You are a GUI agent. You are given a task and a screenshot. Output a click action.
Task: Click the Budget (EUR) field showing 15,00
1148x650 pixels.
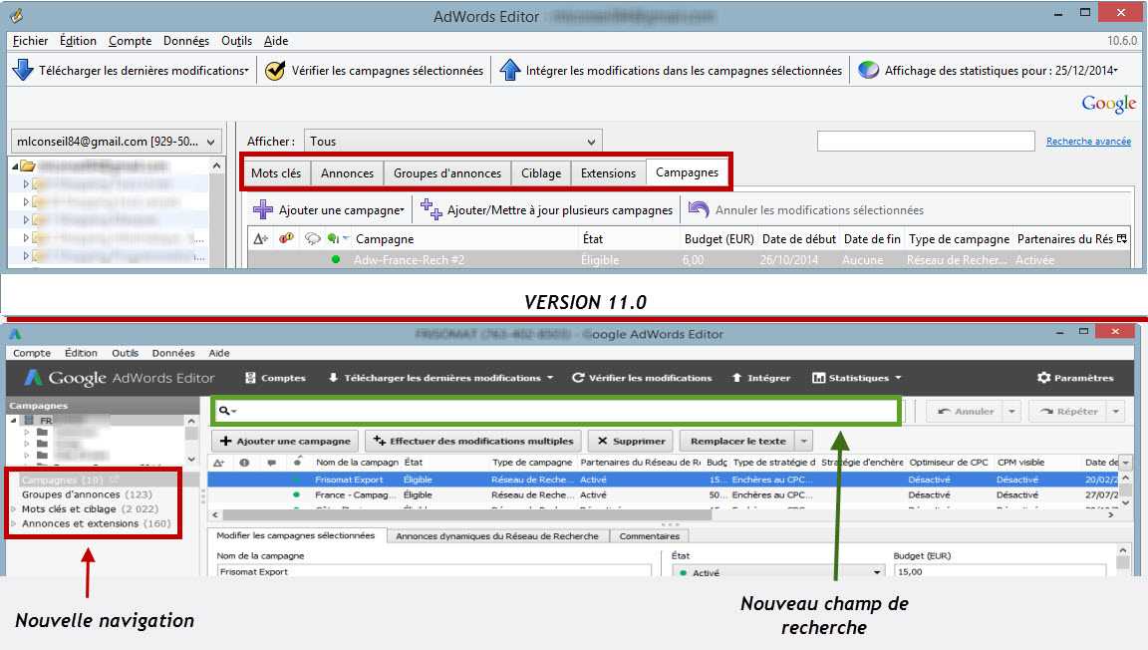[1001, 571]
